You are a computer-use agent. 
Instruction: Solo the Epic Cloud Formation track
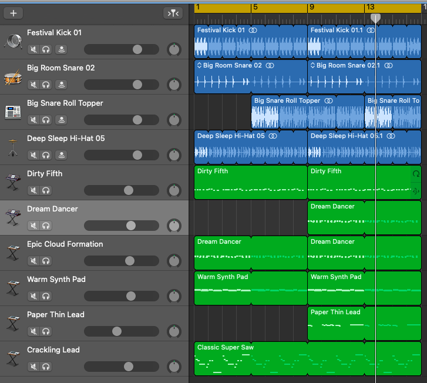(46, 261)
